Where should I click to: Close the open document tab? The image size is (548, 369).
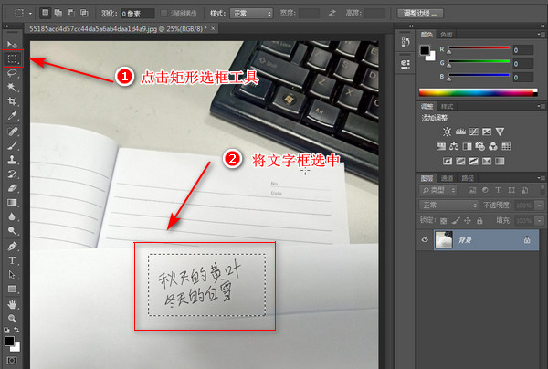click(x=213, y=28)
